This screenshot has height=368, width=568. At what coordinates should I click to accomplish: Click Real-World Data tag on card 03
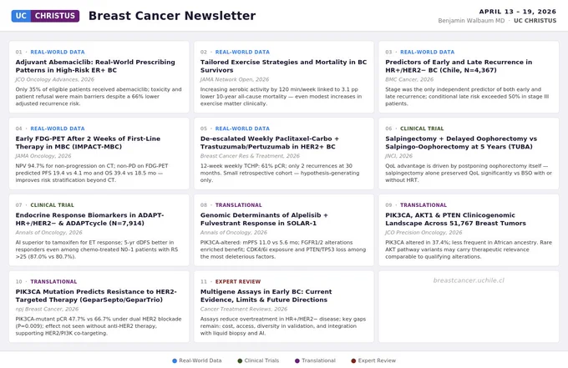[x=427, y=52]
